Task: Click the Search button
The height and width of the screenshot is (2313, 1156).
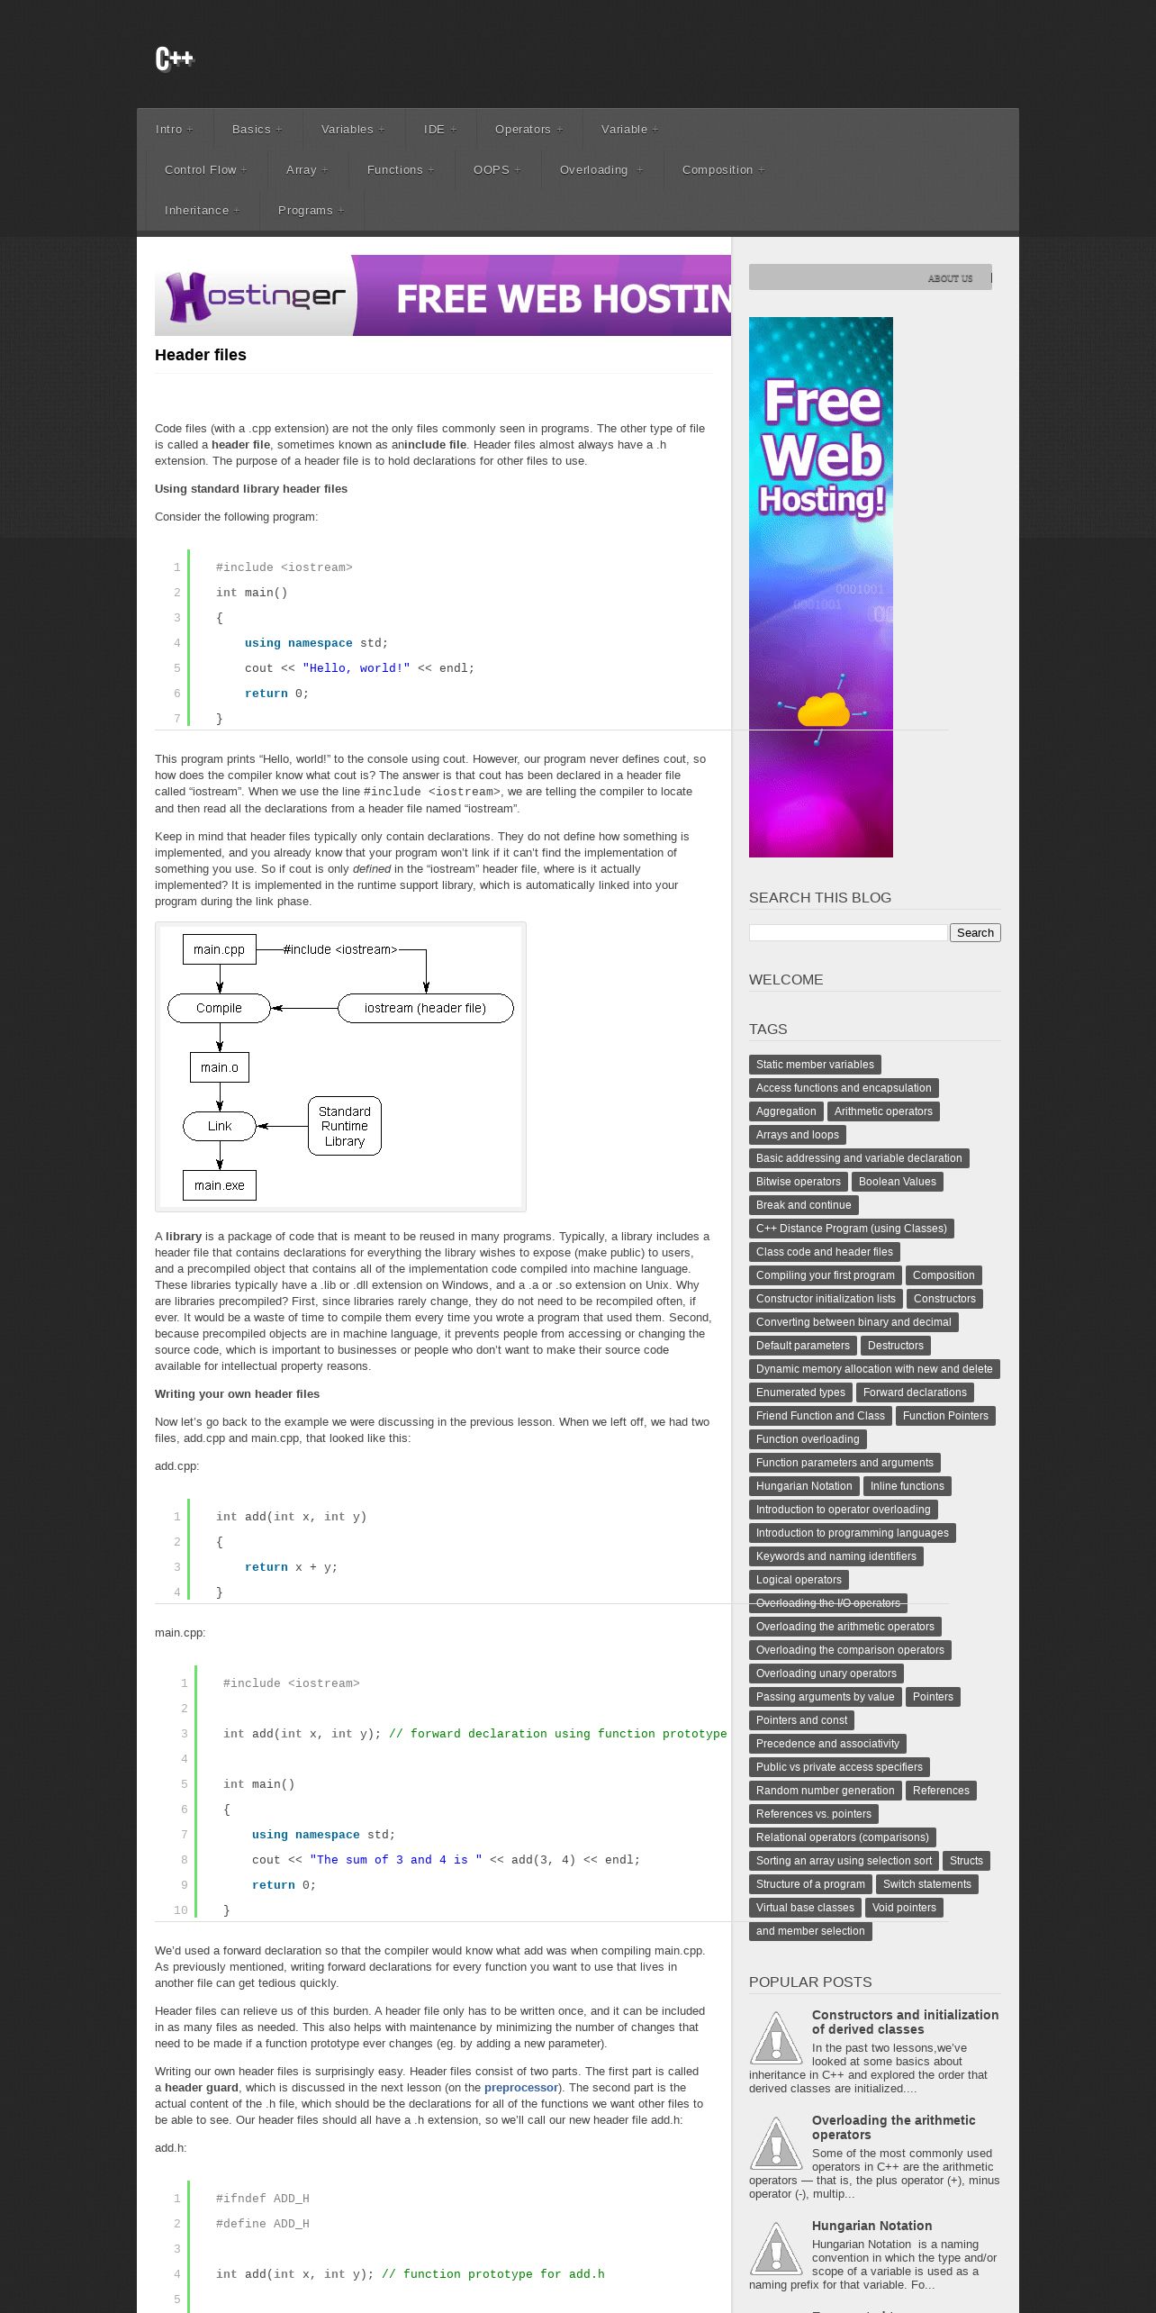Action: [x=975, y=933]
